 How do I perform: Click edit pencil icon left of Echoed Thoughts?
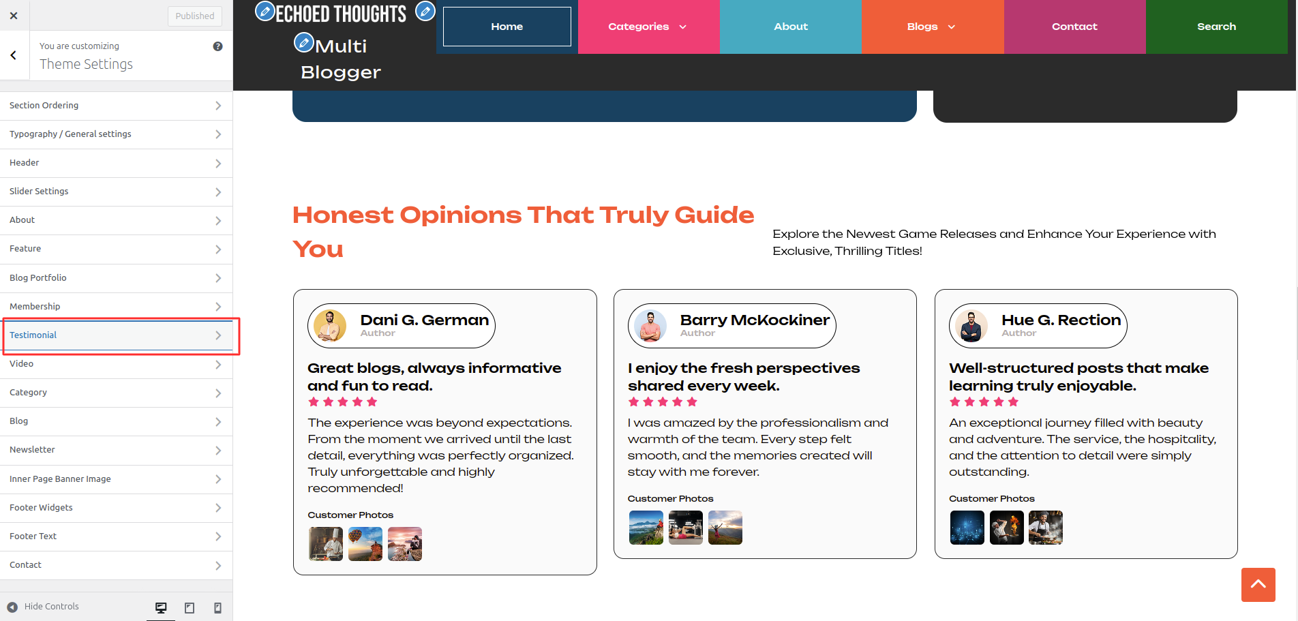pyautogui.click(x=265, y=11)
